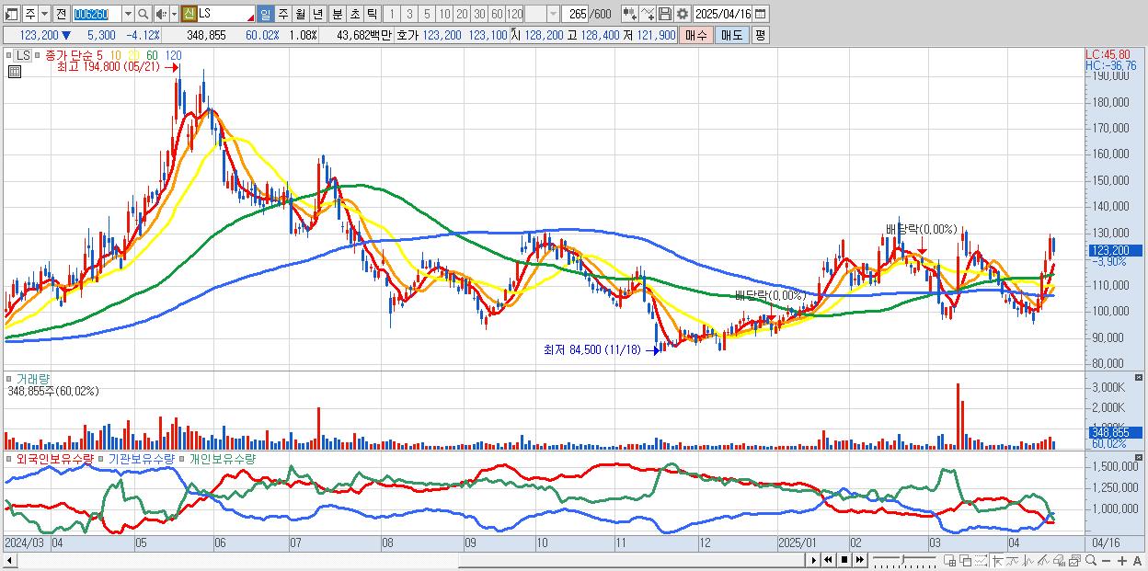This screenshot has width=1148, height=571.
Task: Expand the stock code dropdown arrow
Action: tap(128, 14)
